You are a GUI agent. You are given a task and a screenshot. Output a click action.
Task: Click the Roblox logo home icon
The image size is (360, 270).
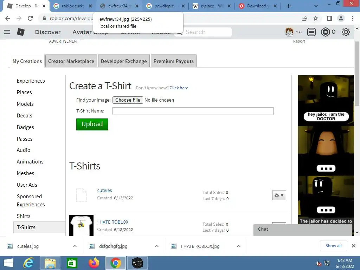21,32
